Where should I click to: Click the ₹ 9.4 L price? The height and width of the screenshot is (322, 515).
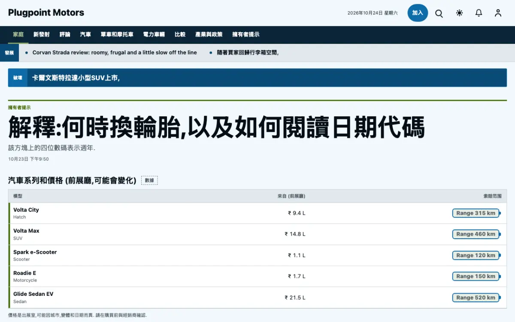point(297,213)
